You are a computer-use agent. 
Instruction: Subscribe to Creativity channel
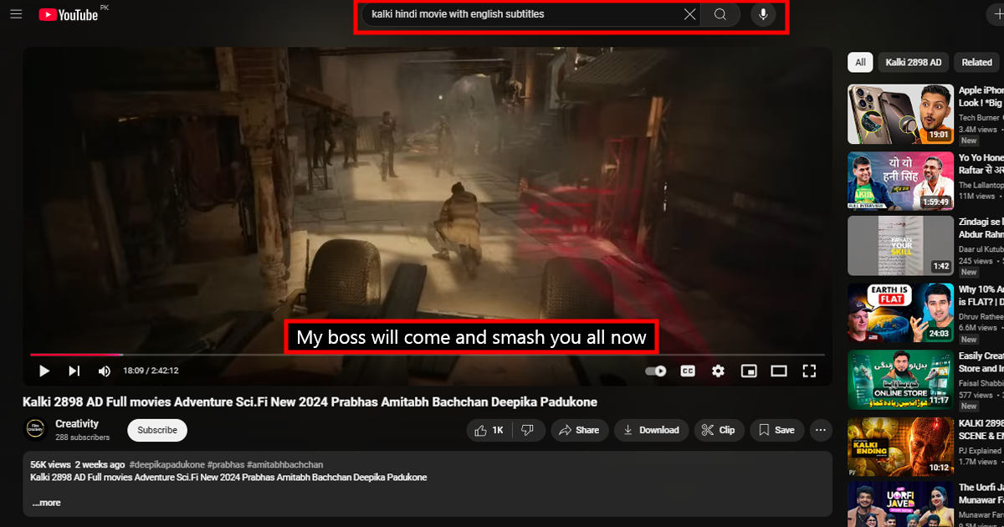tap(157, 430)
